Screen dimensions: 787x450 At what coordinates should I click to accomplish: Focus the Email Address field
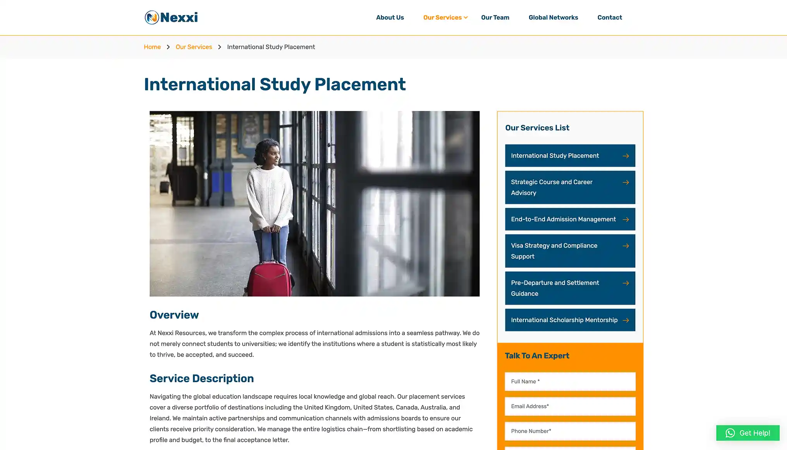pyautogui.click(x=570, y=406)
